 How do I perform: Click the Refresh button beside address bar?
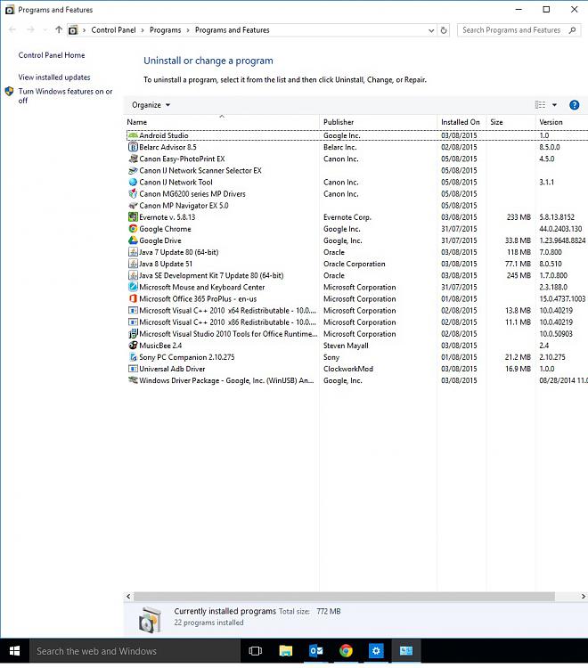444,29
